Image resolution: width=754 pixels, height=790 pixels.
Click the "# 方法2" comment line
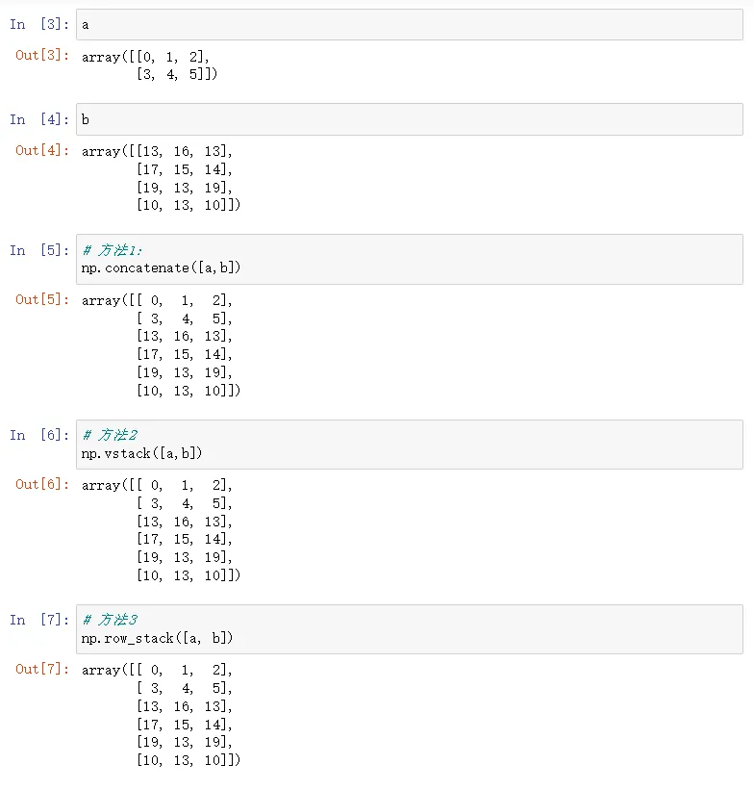(x=110, y=435)
